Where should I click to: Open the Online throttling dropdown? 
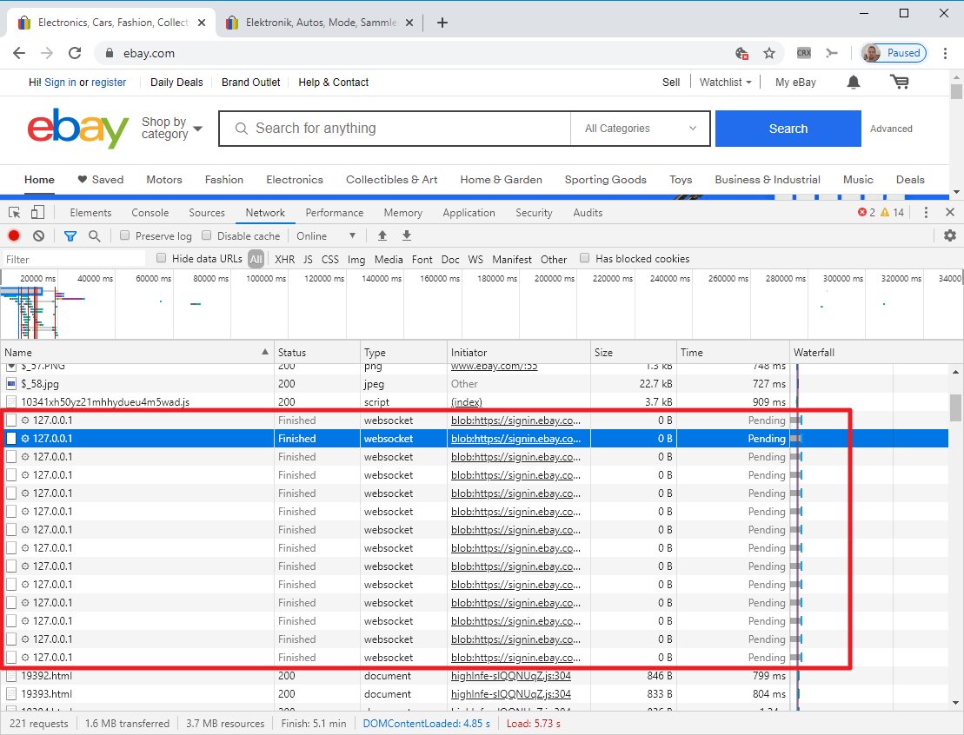[x=326, y=236]
